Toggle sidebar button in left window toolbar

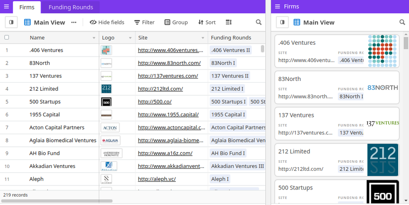11,22
